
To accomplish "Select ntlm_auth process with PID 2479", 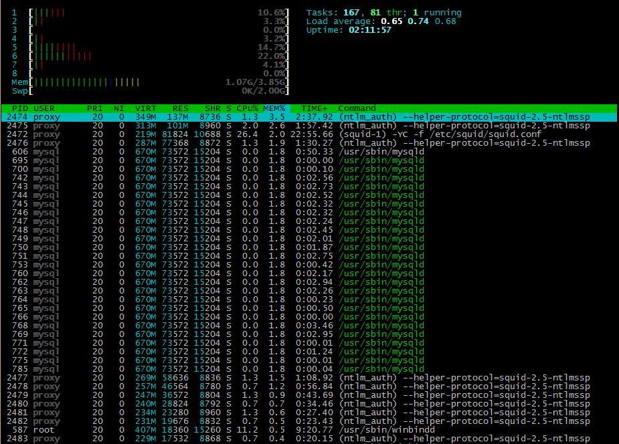I will 309,395.
